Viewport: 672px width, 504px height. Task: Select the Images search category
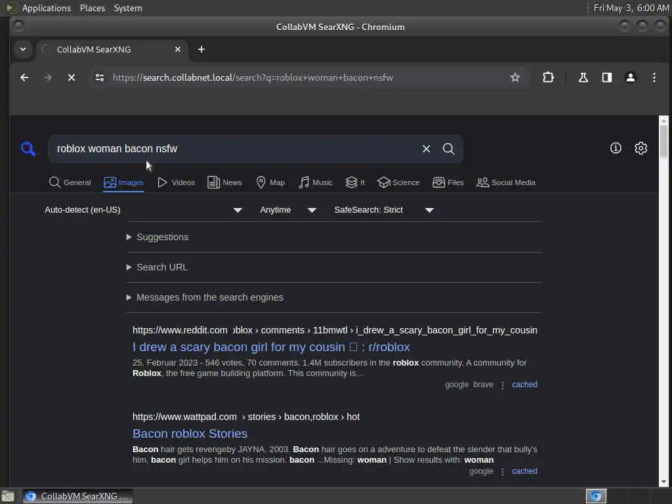click(123, 182)
